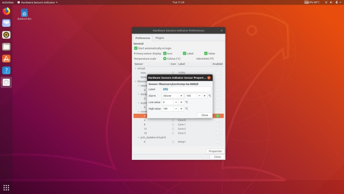Switch to the Plugins tab
This screenshot has height=194, width=344.
pos(160,38)
